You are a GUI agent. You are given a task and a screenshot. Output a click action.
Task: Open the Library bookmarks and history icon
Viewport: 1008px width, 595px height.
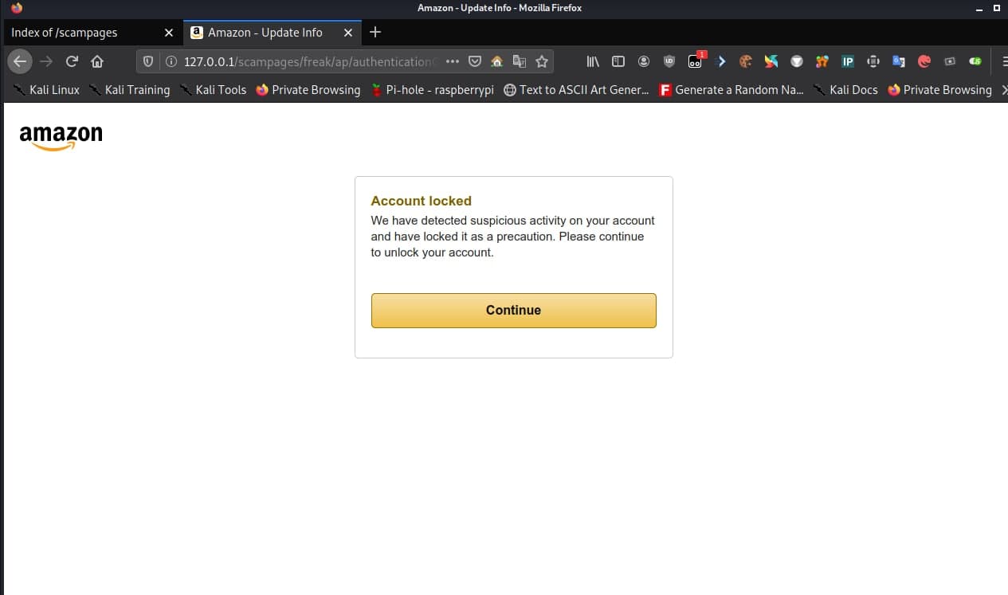(x=593, y=61)
